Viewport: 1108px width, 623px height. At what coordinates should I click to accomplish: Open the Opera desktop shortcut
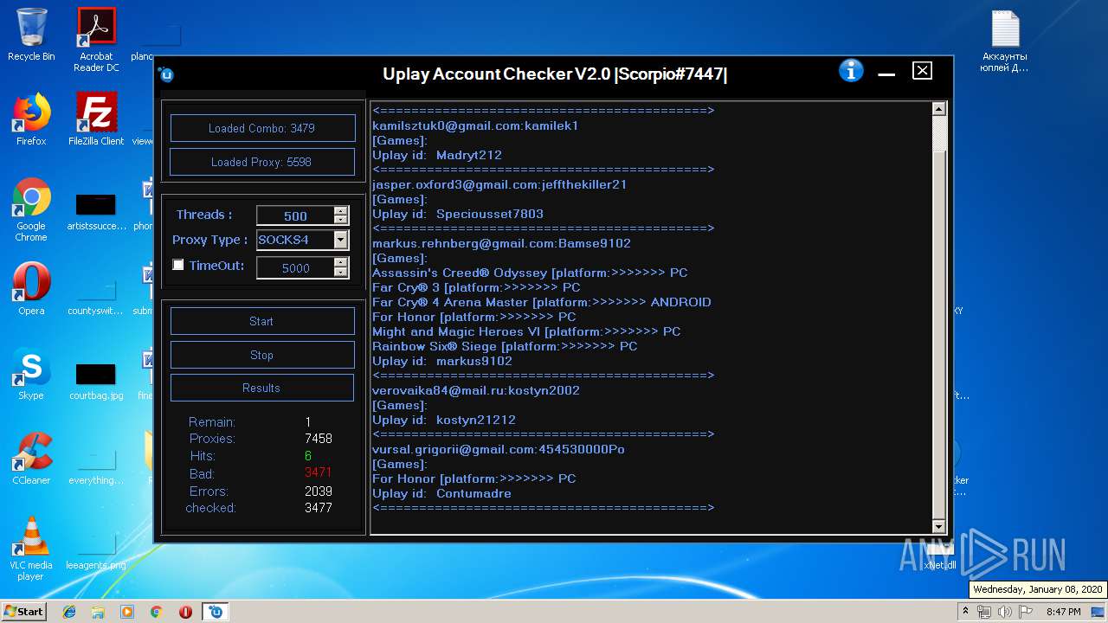(x=31, y=289)
